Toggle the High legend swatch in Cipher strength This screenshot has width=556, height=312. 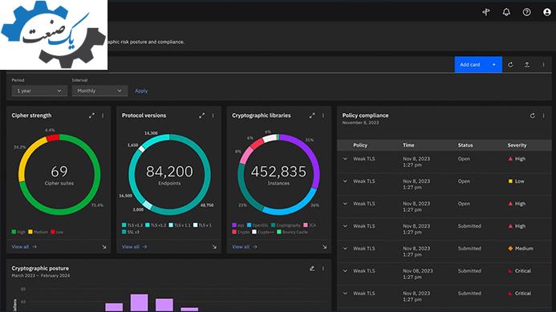(14, 232)
